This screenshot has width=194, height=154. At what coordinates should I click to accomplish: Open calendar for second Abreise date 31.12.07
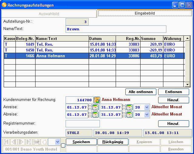130,115
